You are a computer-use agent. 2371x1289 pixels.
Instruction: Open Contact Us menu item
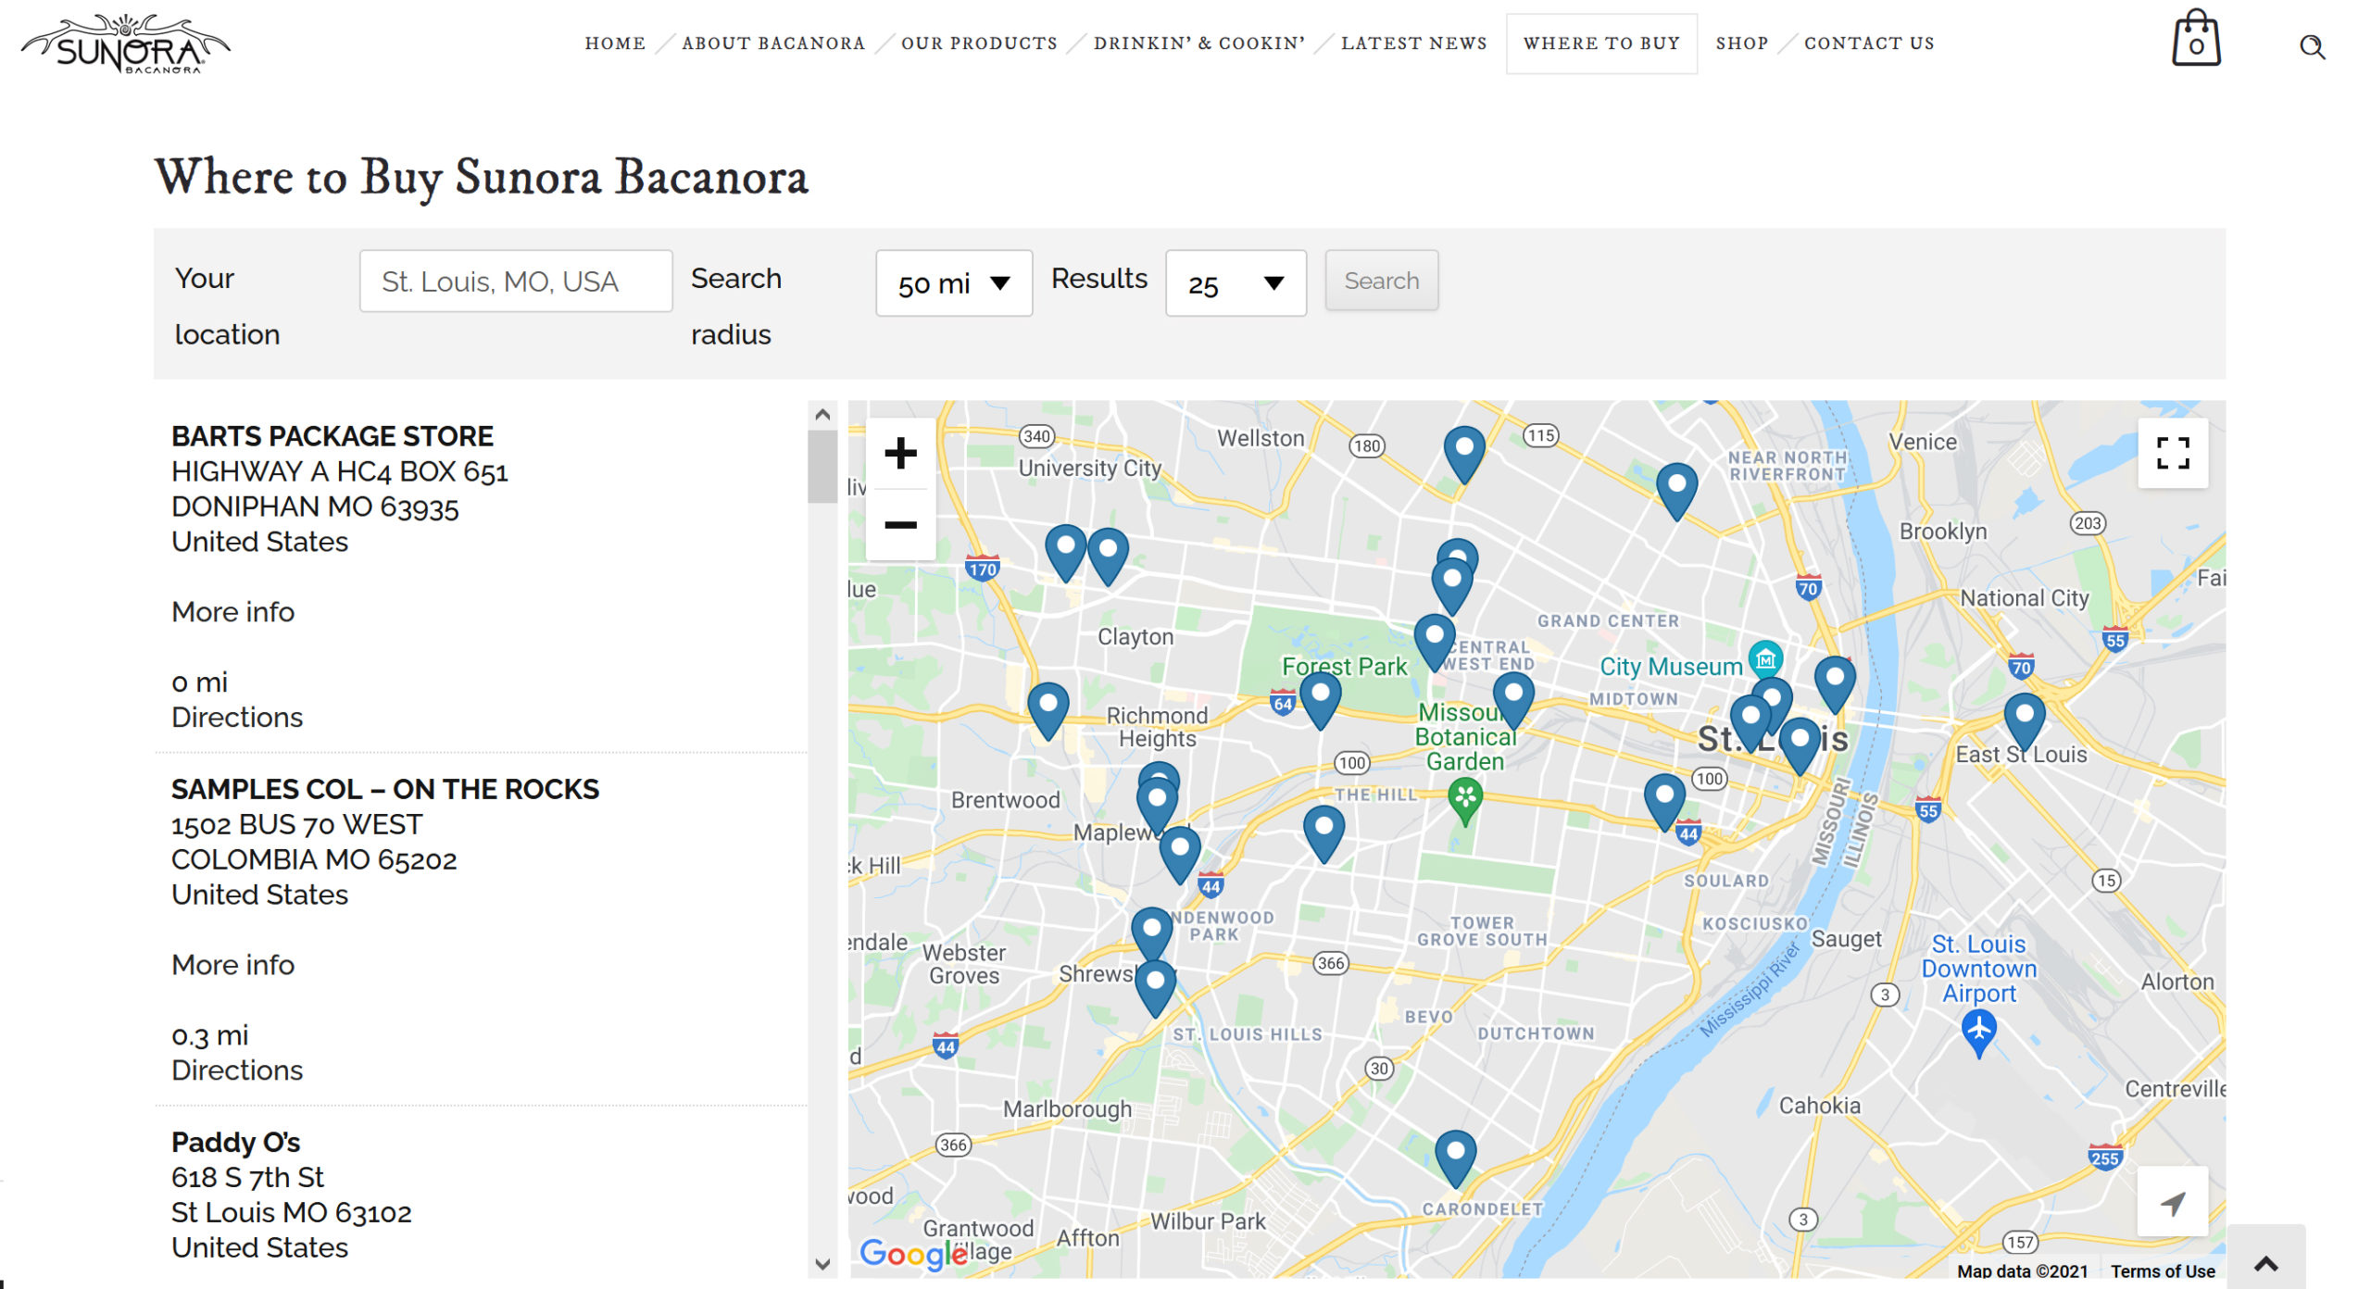pos(1869,44)
